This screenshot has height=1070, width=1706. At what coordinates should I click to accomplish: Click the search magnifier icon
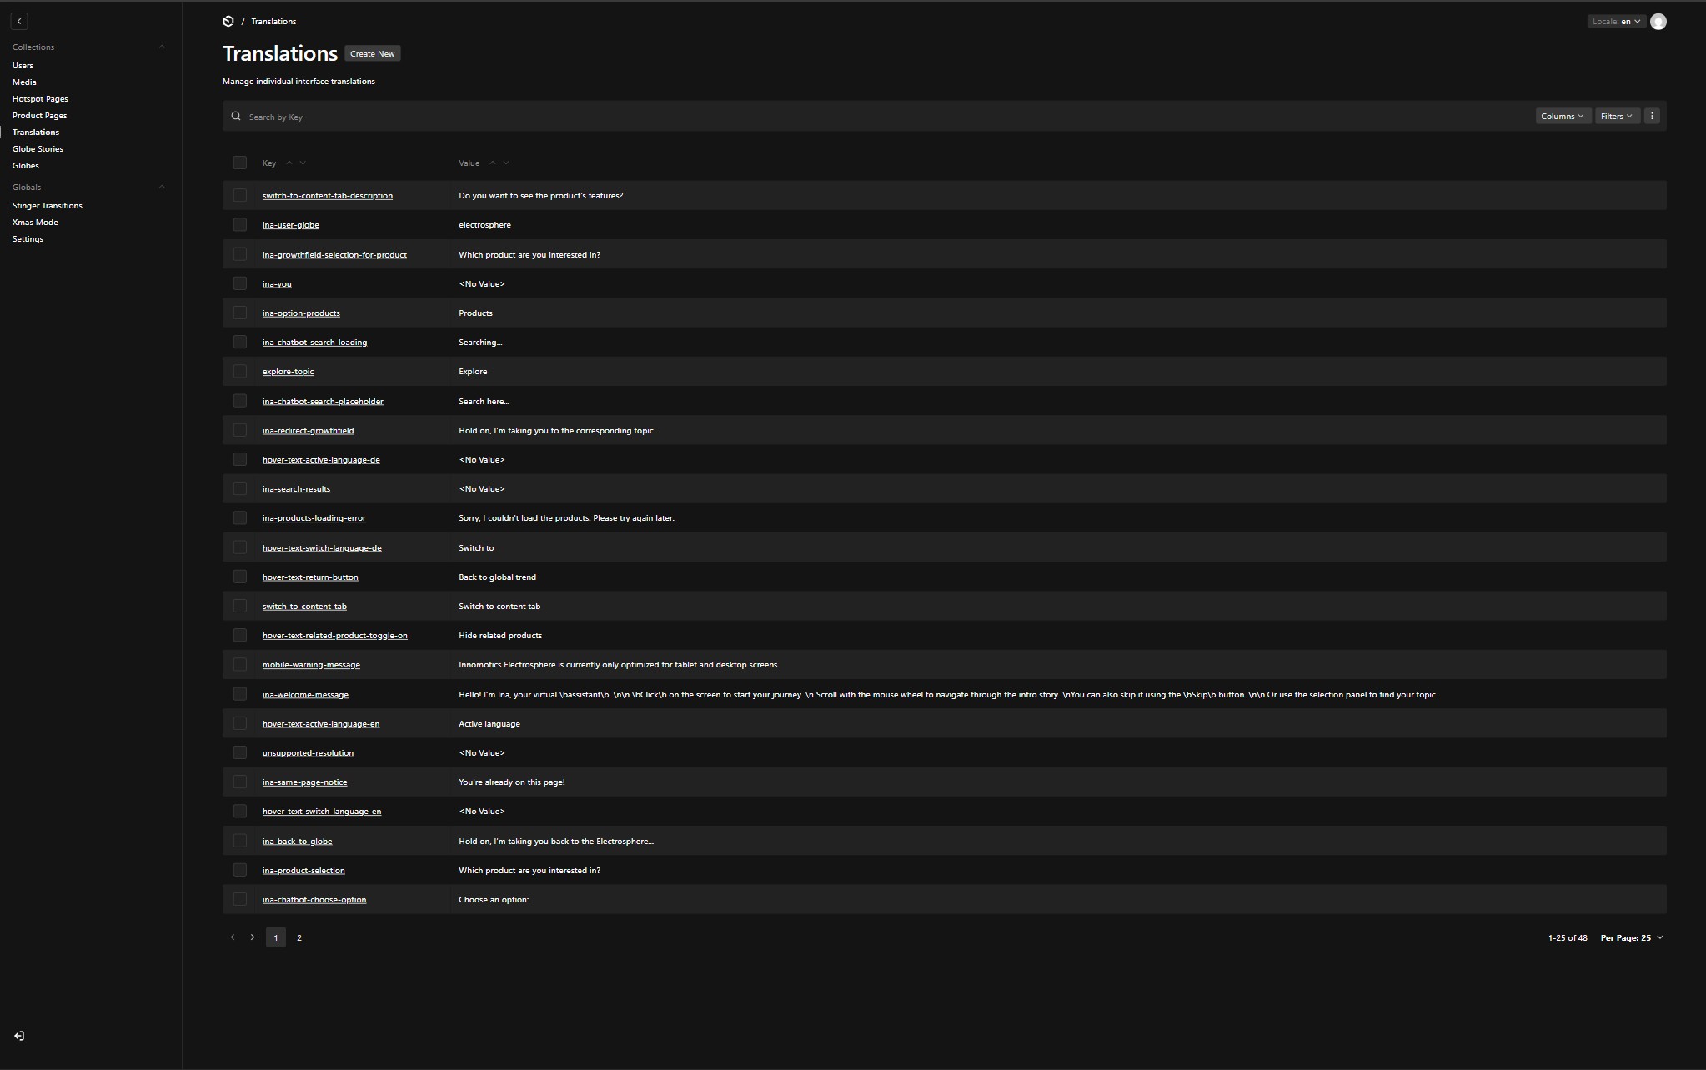pos(236,116)
